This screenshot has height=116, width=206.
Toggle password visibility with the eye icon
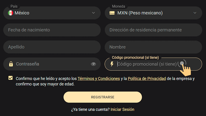click(x=93, y=64)
